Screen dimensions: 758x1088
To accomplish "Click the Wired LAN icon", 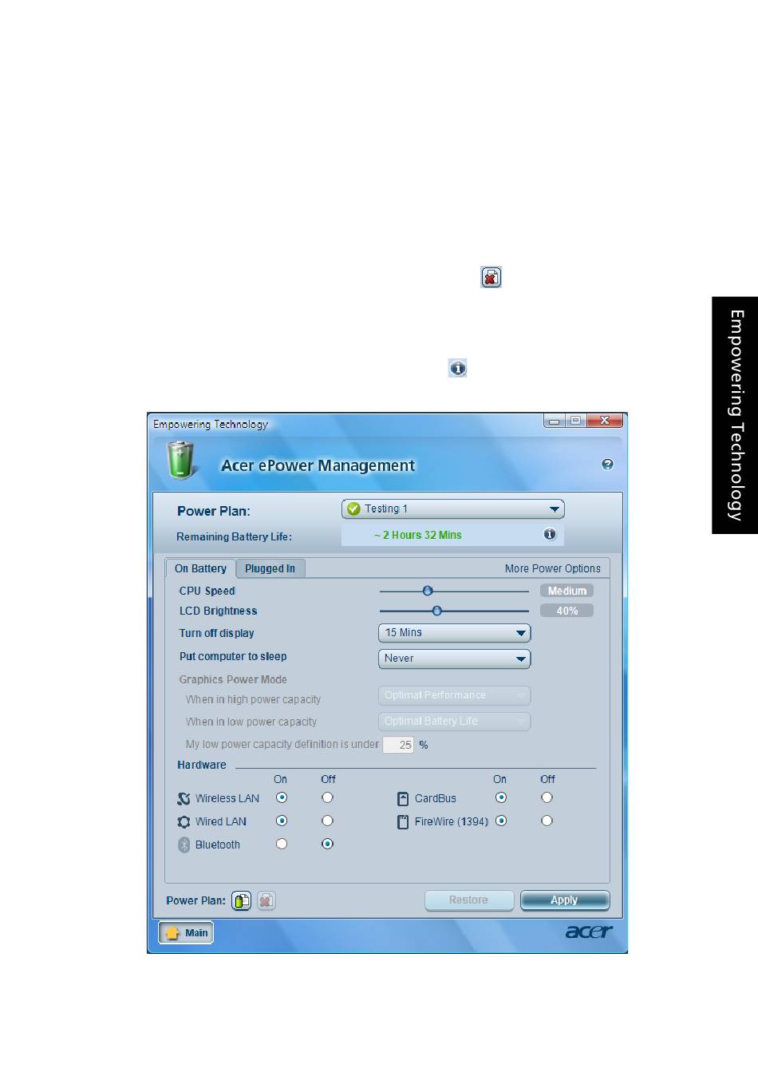I will pos(184,821).
